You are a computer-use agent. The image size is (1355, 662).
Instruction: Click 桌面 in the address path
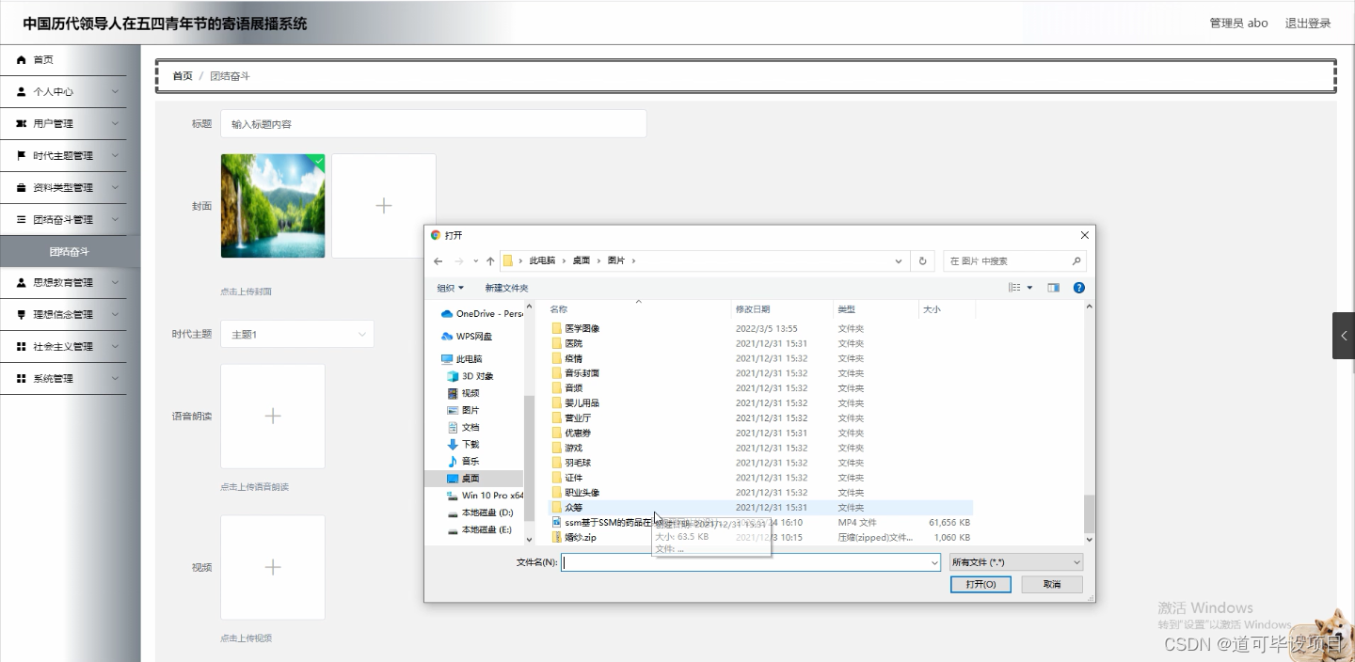tap(582, 260)
